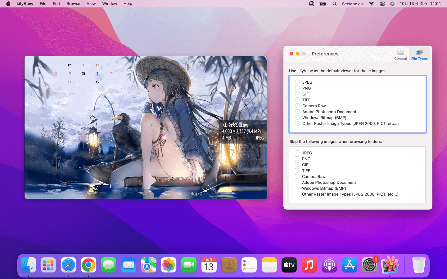Tick Windows Bitmap (BMP) in default viewer list
The image size is (447, 279).
pyautogui.click(x=297, y=117)
